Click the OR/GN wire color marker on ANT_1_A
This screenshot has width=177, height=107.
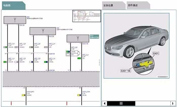click(5, 47)
